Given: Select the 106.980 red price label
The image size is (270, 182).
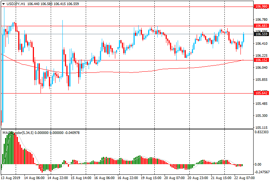Looking at the screenshot, I should [x=261, y=7].
